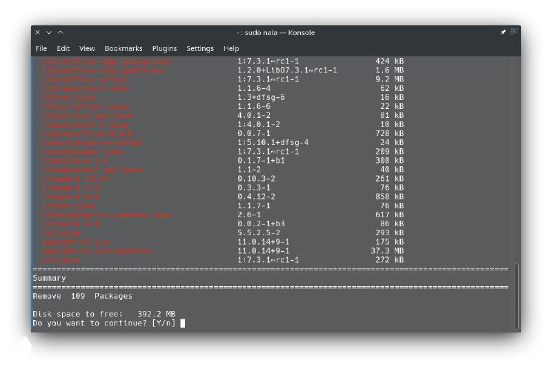Viewport: 552px width, 369px height.
Task: Open the Settings menu
Action: [200, 48]
